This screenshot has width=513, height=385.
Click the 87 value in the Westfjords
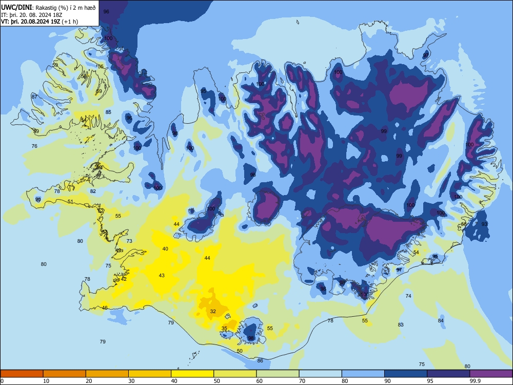34,97
